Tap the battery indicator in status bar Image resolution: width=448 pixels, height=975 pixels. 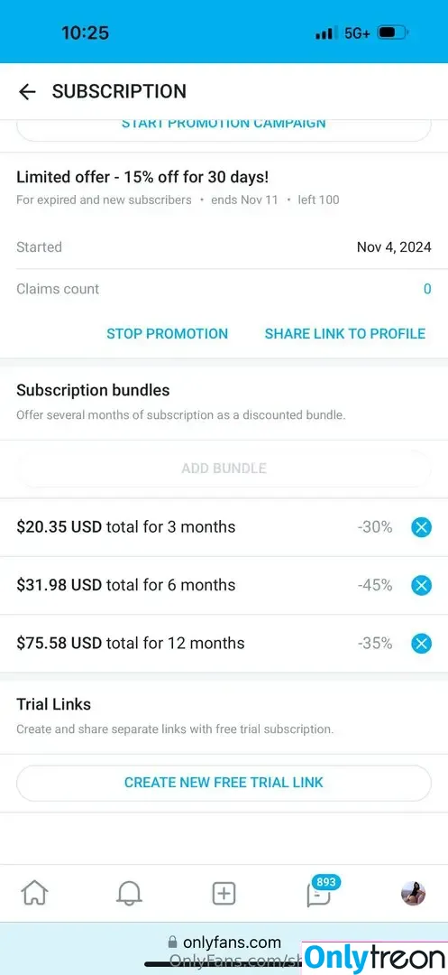tap(393, 32)
